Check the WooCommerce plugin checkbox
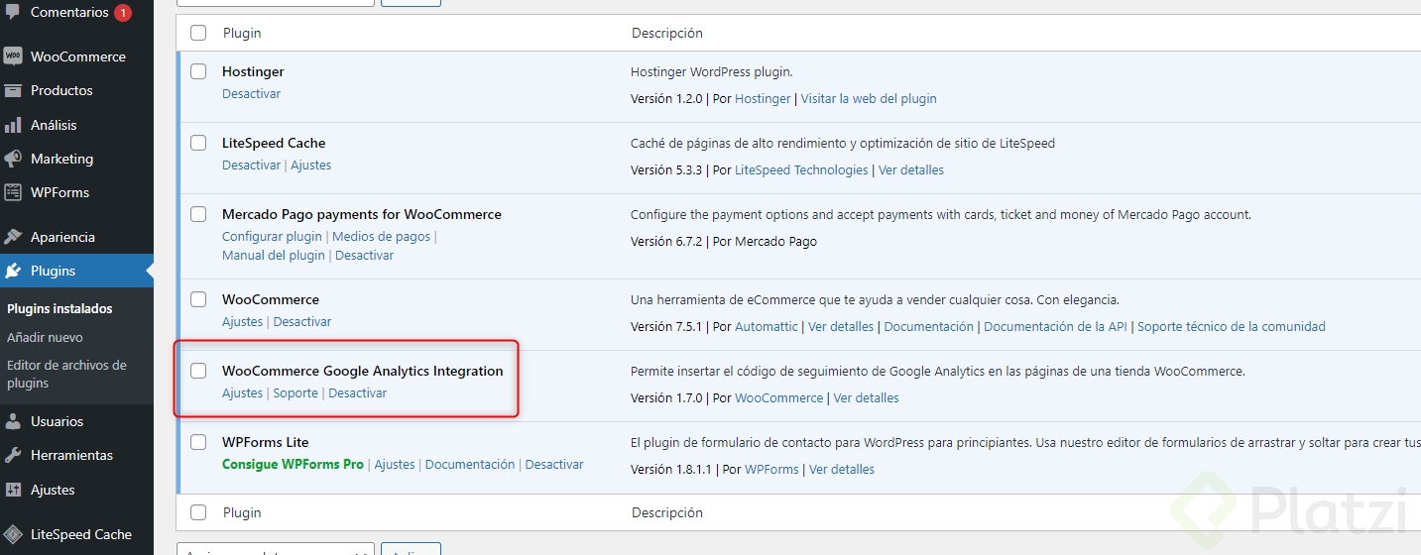Screen dimensions: 1421x555 (198, 299)
